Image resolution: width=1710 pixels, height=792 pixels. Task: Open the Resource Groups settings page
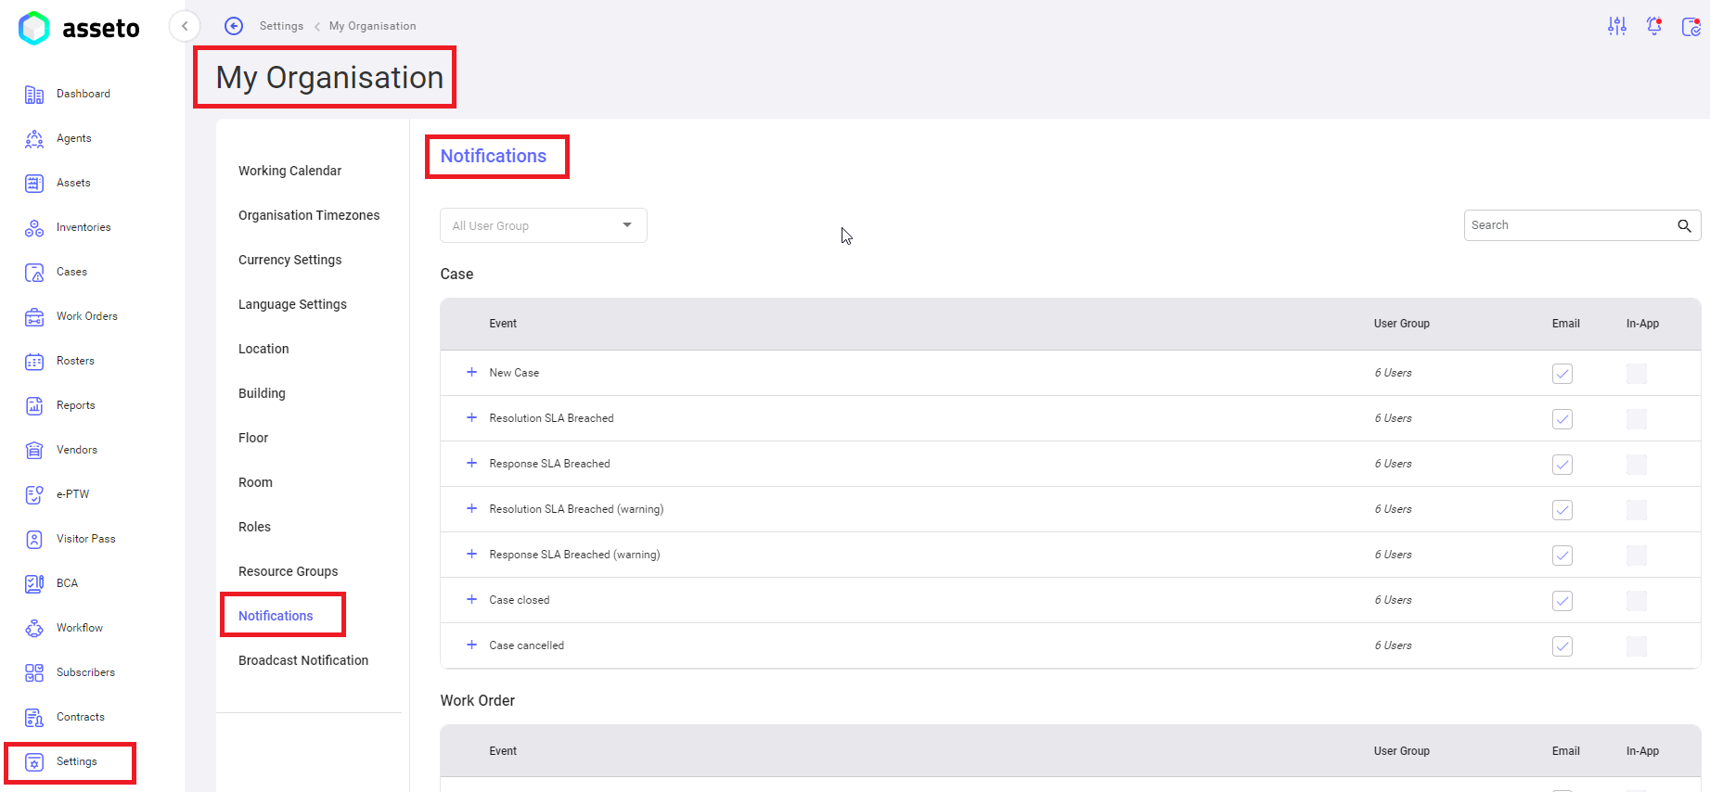point(288,571)
